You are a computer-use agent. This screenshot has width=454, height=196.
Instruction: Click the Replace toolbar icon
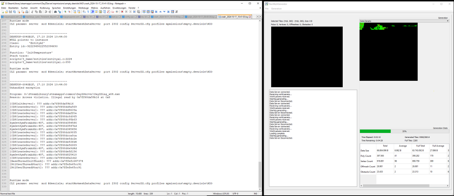(59, 12)
